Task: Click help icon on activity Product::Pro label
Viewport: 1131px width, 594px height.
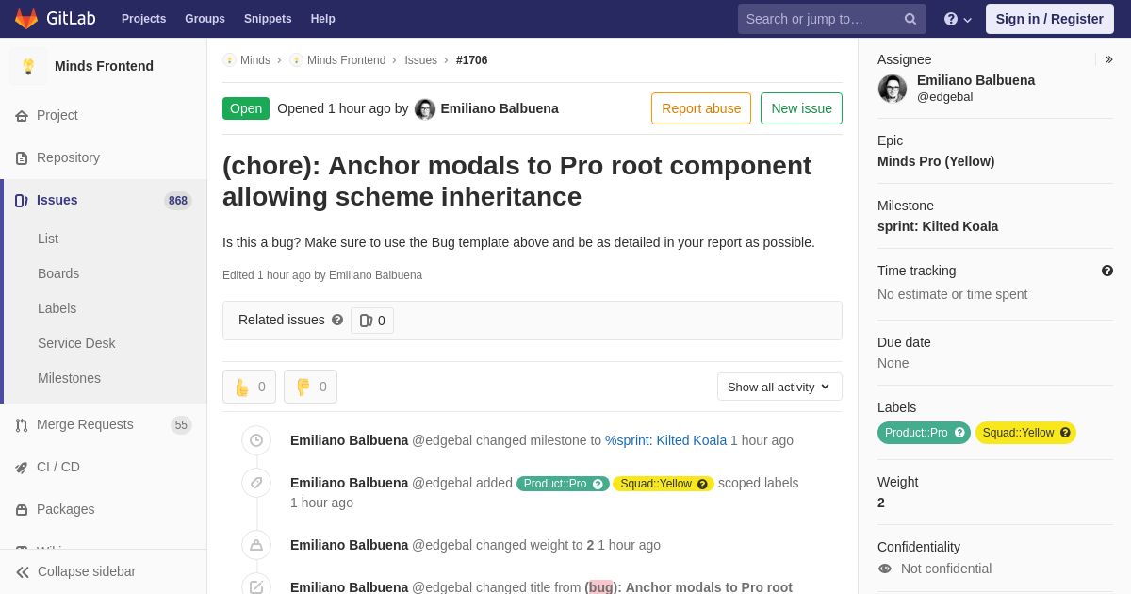Action: point(598,484)
